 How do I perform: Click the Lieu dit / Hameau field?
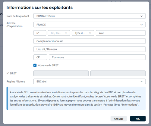pyautogui.click(x=90, y=49)
